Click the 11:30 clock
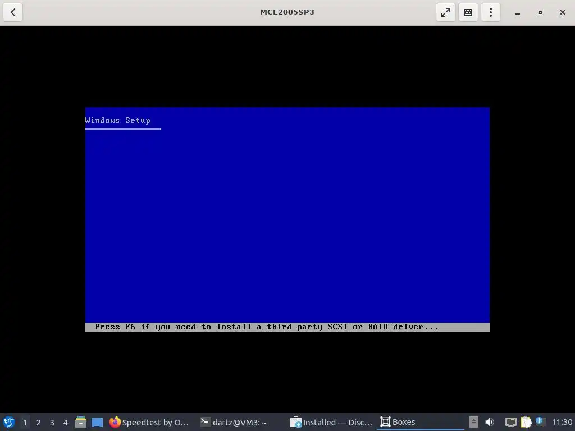This screenshot has height=431, width=575. coord(562,422)
